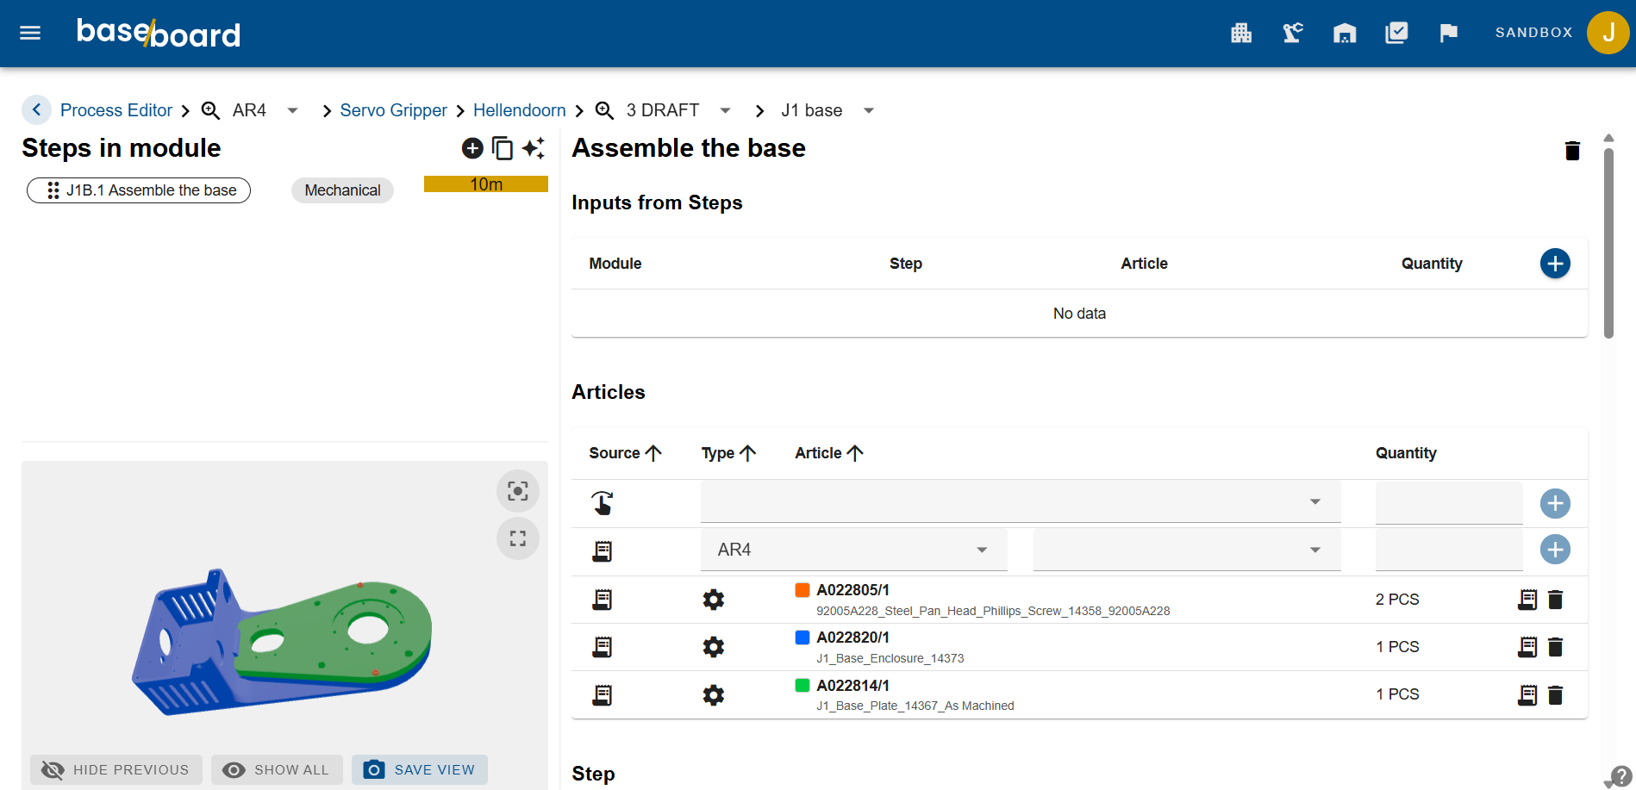The height and width of the screenshot is (790, 1636).
Task: Delete article A022814/1
Action: [x=1555, y=695]
